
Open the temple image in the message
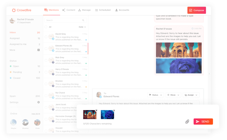pos(179,50)
